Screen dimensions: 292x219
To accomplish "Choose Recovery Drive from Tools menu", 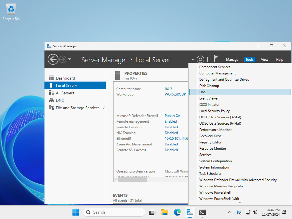I will pos(240,136).
